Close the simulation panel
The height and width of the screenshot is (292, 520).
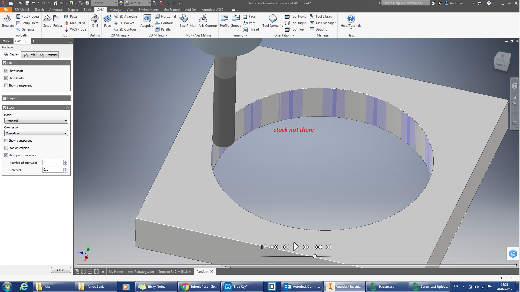(x=61, y=270)
